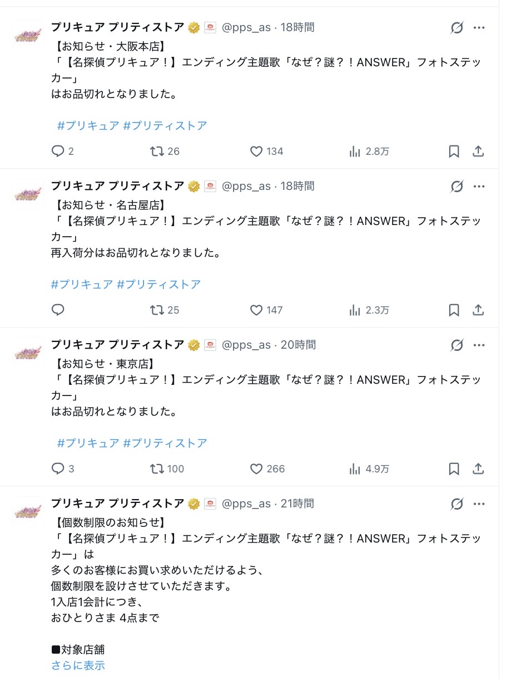Open the #プリキュア hashtag in the Osaka main store post
Image resolution: width=511 pixels, height=679 pixels.
[x=88, y=126]
